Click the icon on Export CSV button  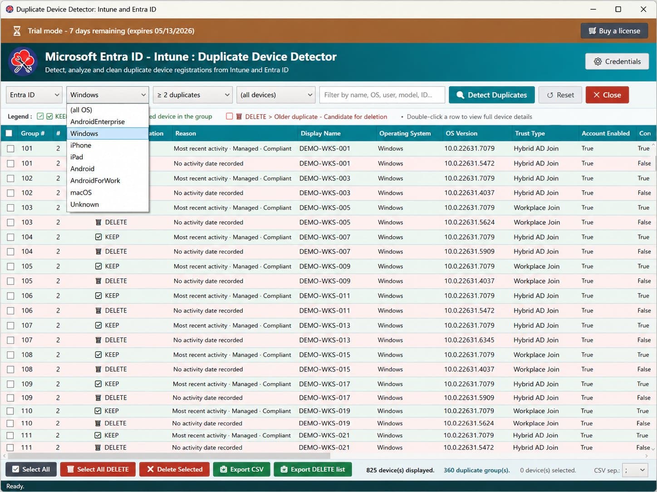(224, 469)
